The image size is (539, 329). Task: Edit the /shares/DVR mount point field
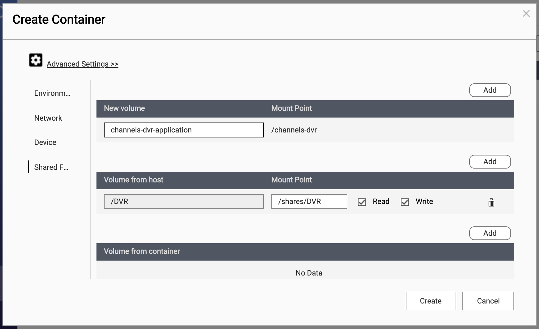[309, 202]
